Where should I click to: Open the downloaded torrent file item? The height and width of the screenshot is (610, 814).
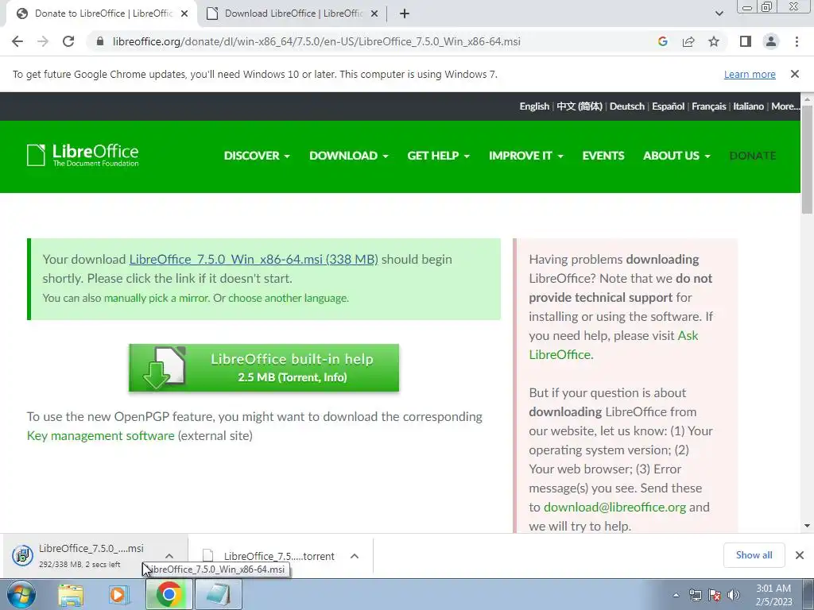(269, 556)
